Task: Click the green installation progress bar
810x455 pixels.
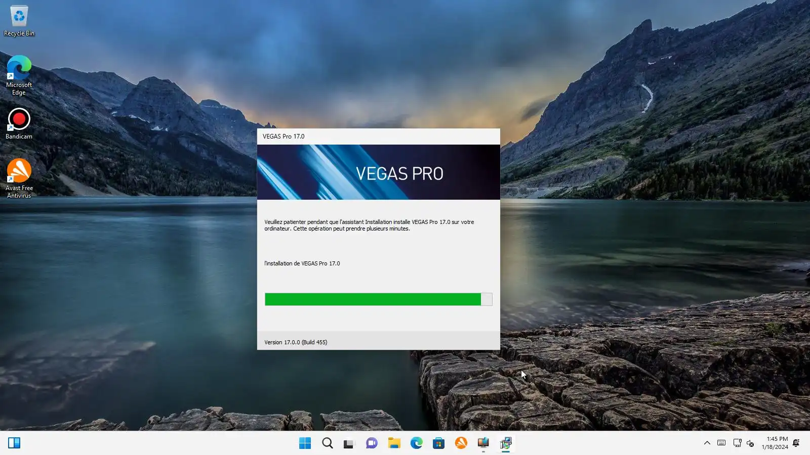Action: pyautogui.click(x=379, y=299)
